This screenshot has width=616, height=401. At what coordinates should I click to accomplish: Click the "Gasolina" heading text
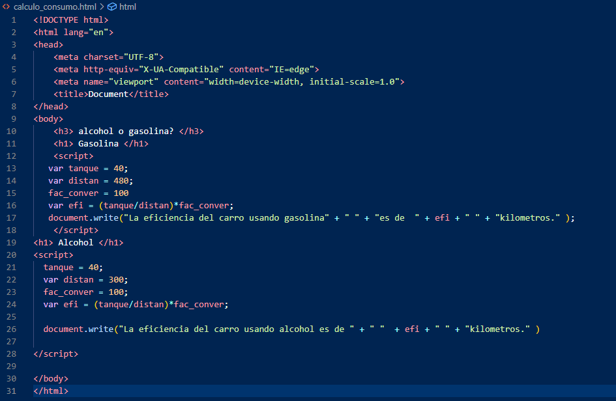click(x=98, y=144)
